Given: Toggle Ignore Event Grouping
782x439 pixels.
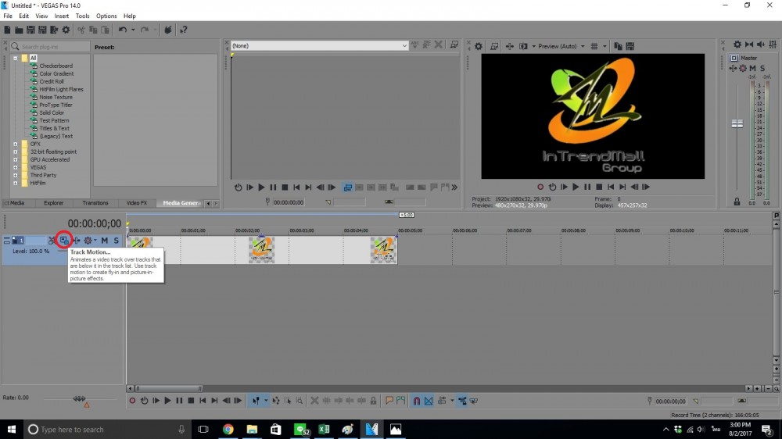Looking at the screenshot, I should [474, 401].
